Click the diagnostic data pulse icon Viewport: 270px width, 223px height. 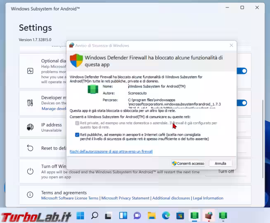click(30, 71)
